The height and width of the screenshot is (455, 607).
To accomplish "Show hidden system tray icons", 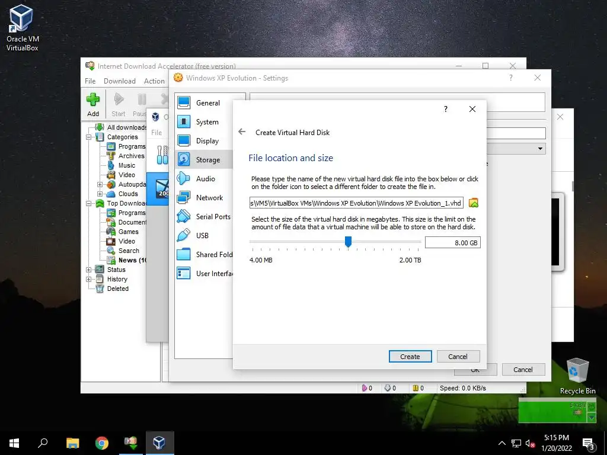I will point(501,443).
